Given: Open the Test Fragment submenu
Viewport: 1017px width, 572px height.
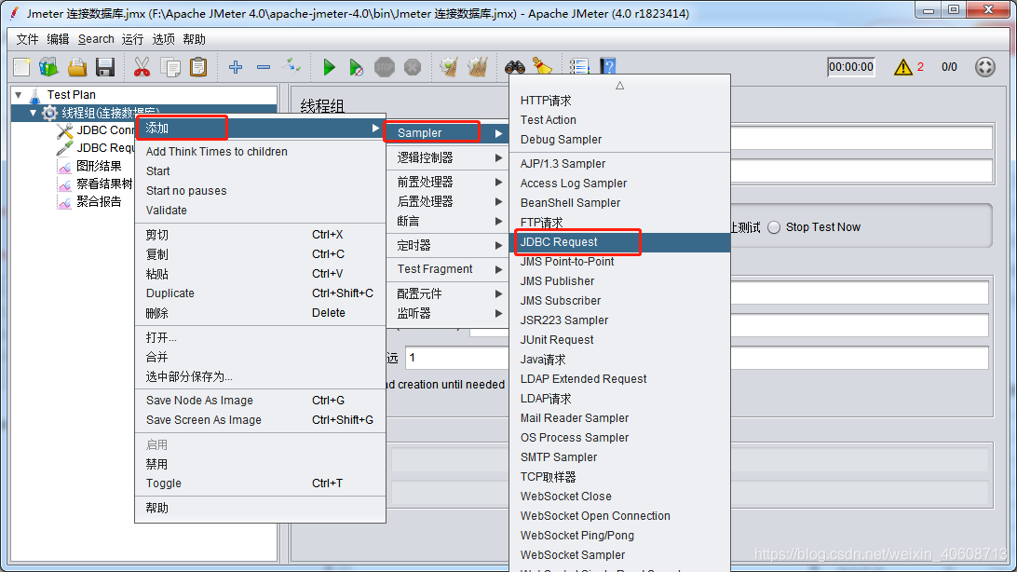Looking at the screenshot, I should point(445,269).
